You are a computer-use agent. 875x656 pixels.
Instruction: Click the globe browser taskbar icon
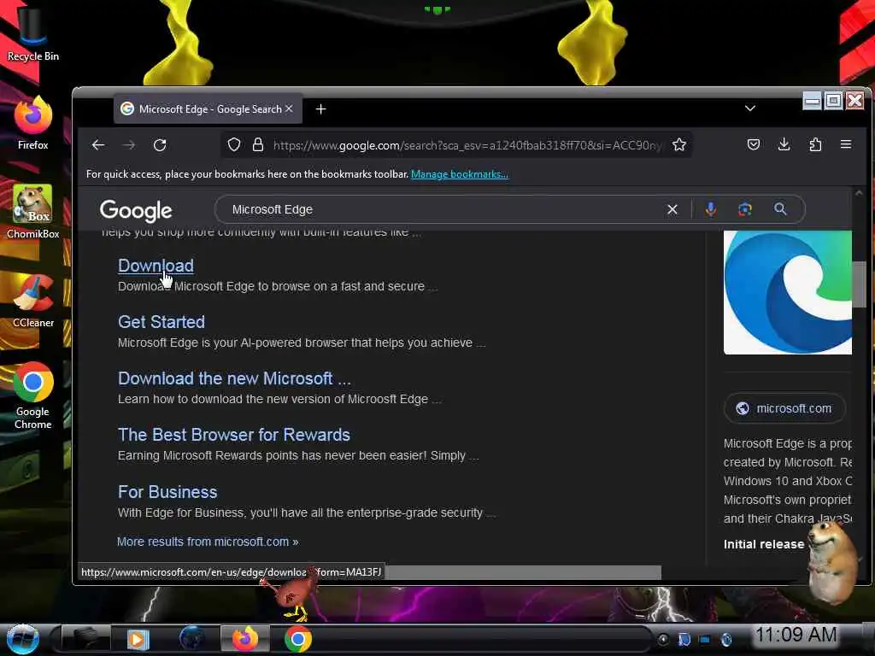[x=191, y=639]
